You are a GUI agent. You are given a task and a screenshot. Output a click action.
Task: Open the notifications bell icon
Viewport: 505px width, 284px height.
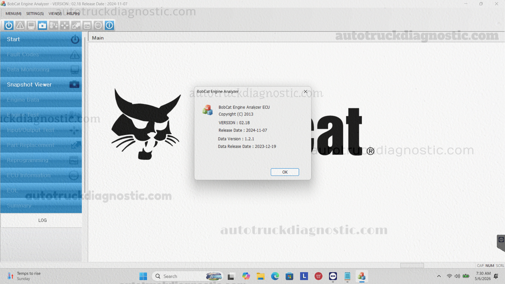(496, 276)
